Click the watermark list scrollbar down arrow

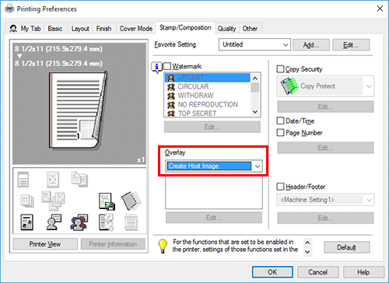pos(255,112)
